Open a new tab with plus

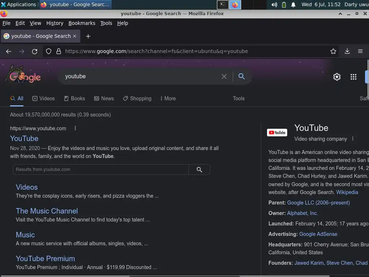click(88, 36)
